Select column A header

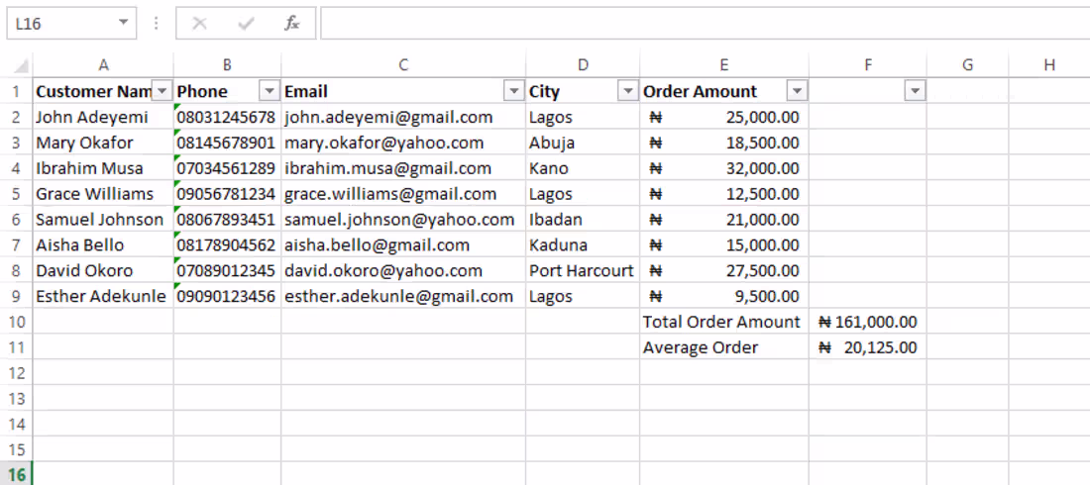tap(104, 65)
